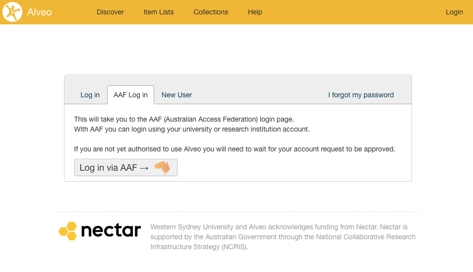
Task: Go to Item Lists in the navbar
Action: 159,12
